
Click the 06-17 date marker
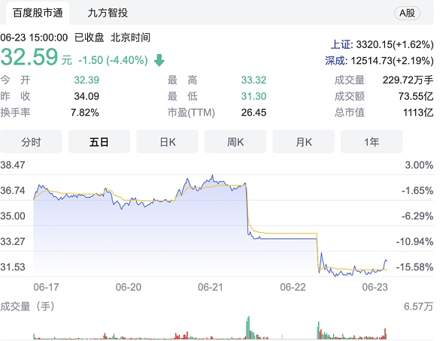point(46,287)
